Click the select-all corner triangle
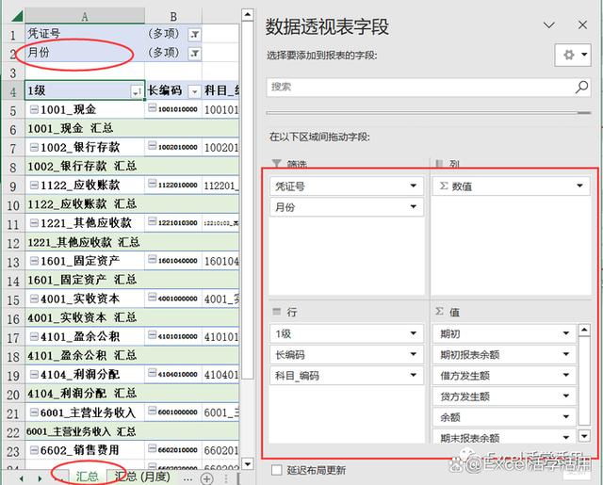 tap(16, 16)
